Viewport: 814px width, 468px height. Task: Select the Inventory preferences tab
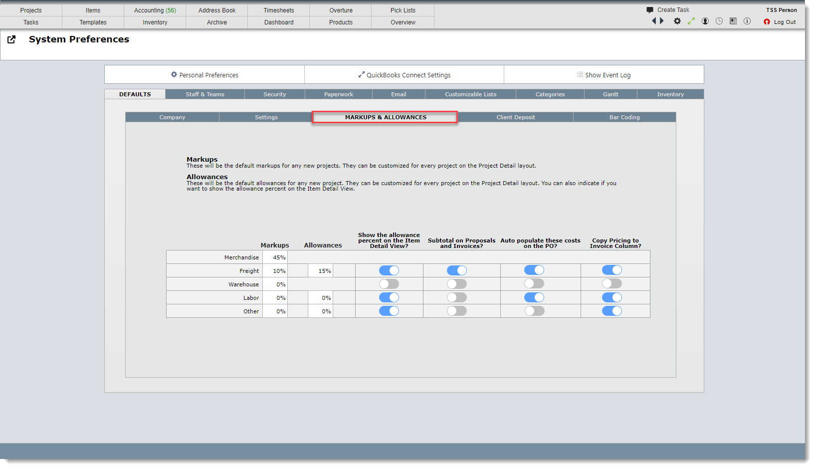coord(670,94)
